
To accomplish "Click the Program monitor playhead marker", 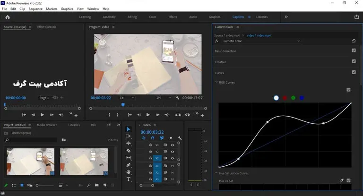I will pos(123,105).
